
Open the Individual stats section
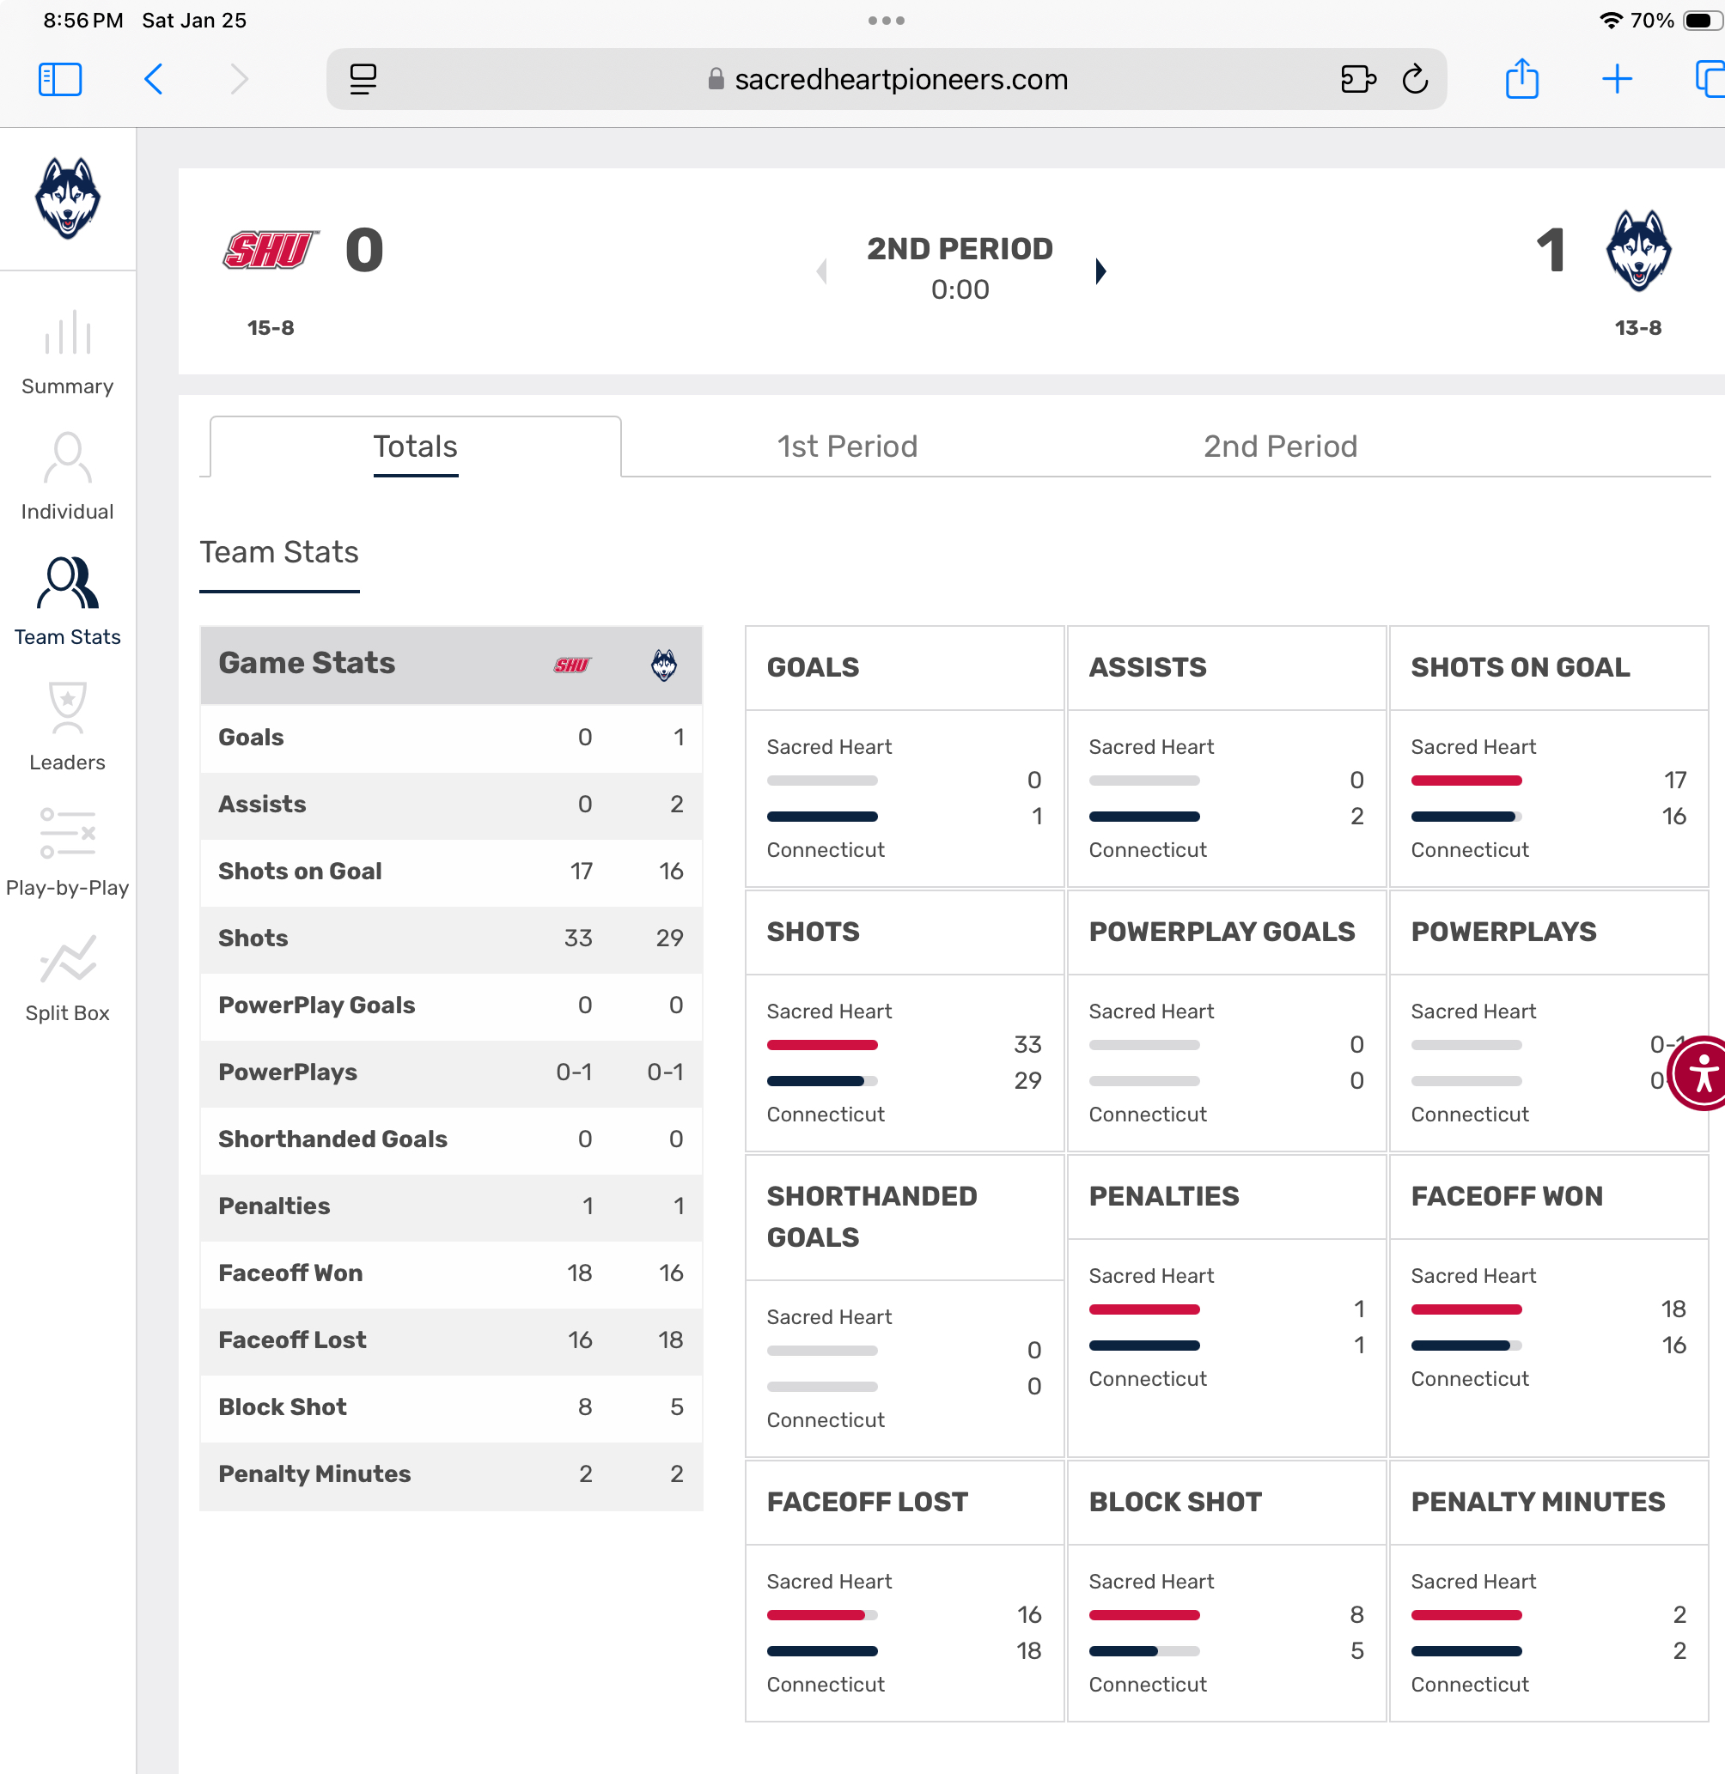[x=68, y=477]
